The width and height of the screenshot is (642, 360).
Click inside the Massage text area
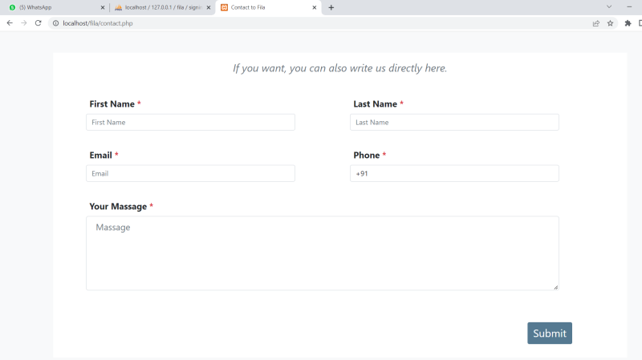[322, 253]
